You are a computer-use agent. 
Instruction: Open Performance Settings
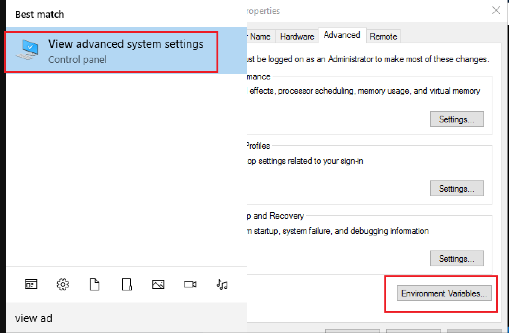click(457, 119)
